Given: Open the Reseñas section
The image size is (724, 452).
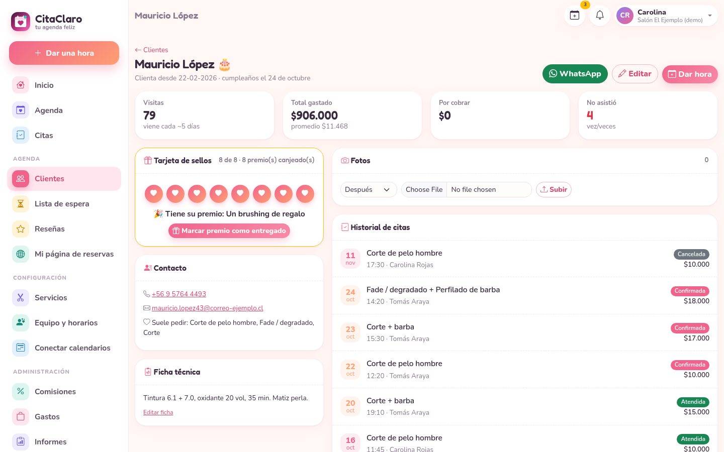Looking at the screenshot, I should coord(64,229).
